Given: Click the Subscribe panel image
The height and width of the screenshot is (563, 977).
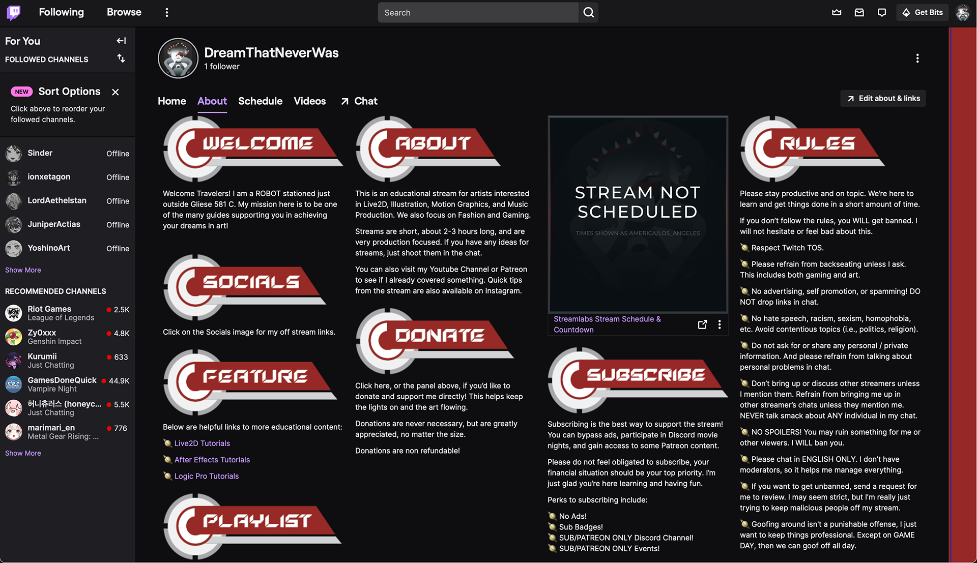Looking at the screenshot, I should coord(638,380).
